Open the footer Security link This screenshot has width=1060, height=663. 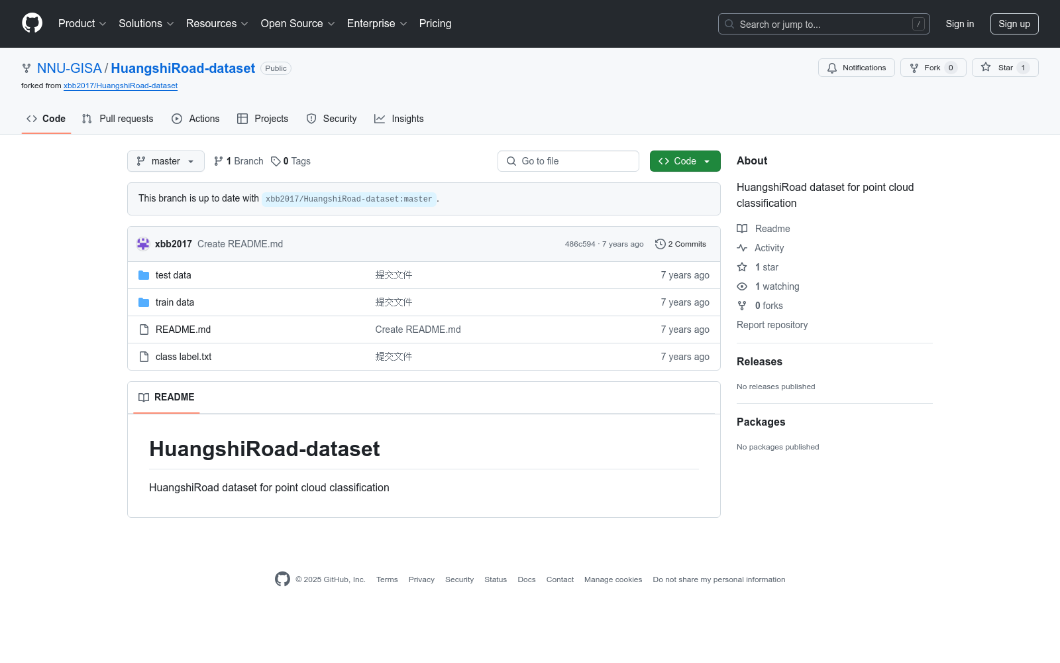pos(459,579)
